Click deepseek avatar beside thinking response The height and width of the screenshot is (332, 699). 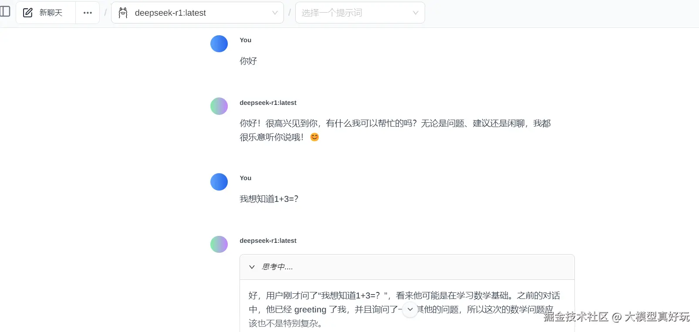tap(219, 244)
